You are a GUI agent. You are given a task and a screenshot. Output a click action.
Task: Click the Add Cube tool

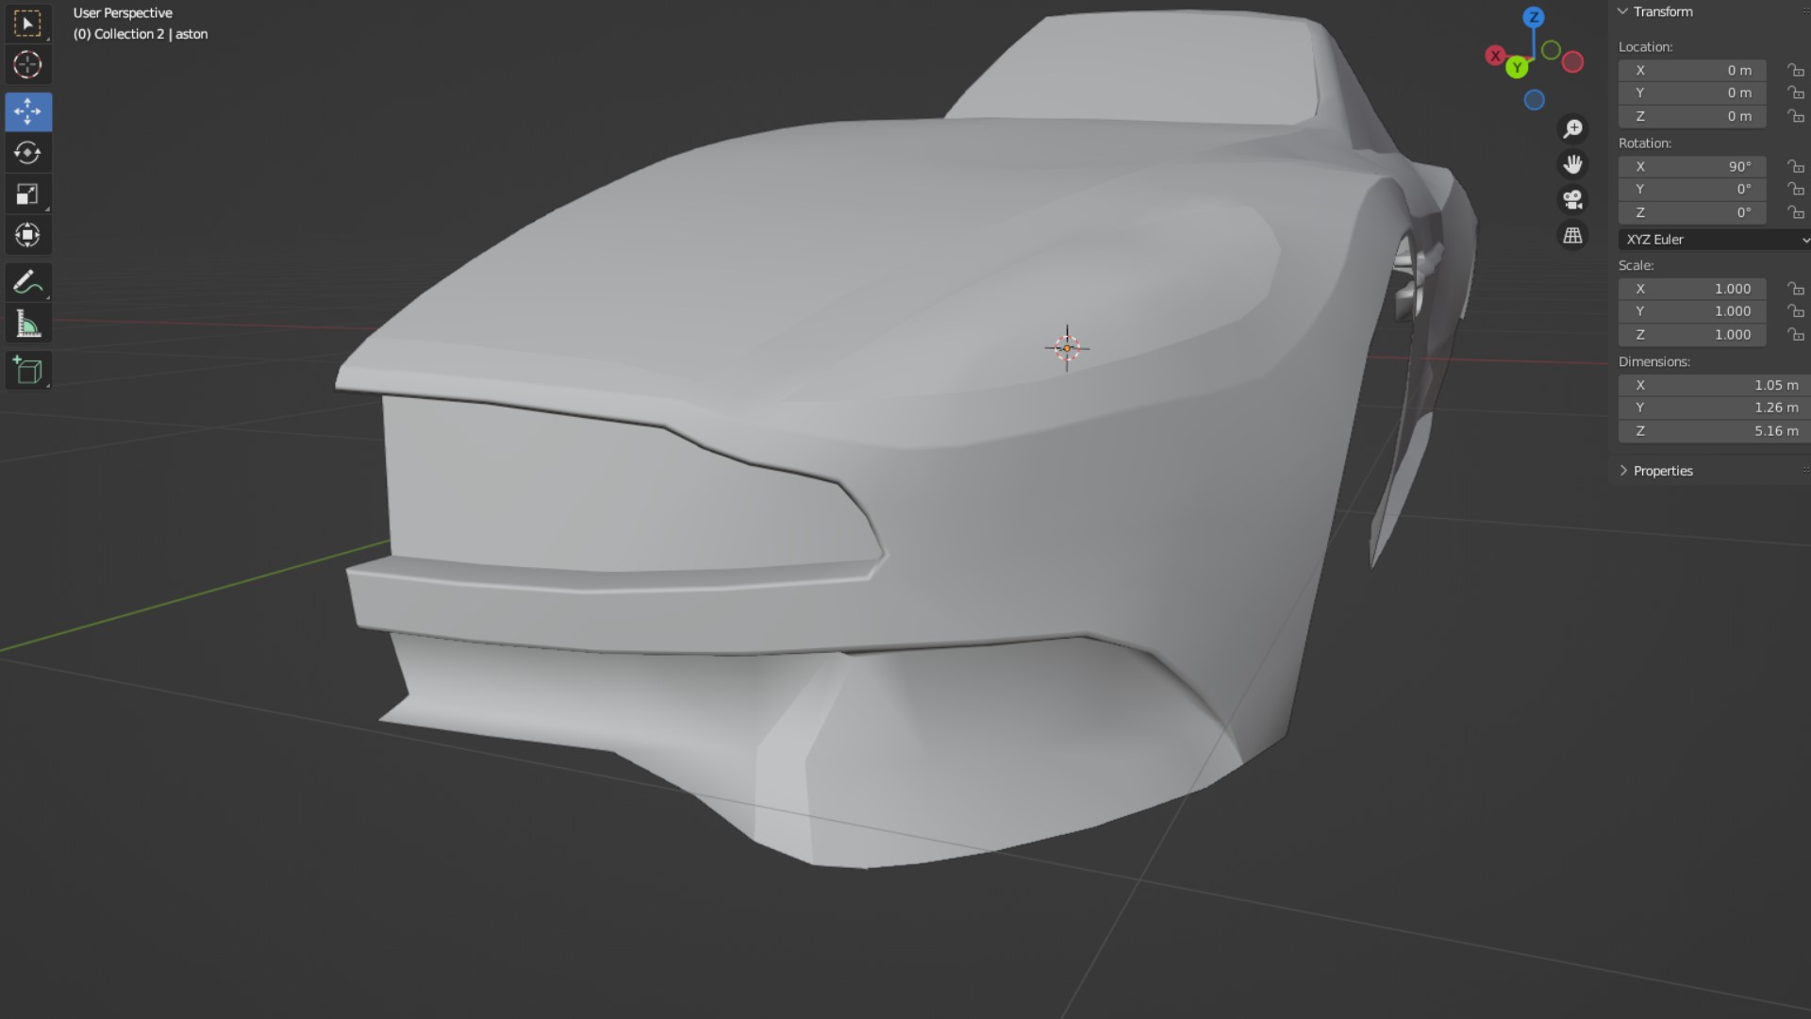point(27,371)
